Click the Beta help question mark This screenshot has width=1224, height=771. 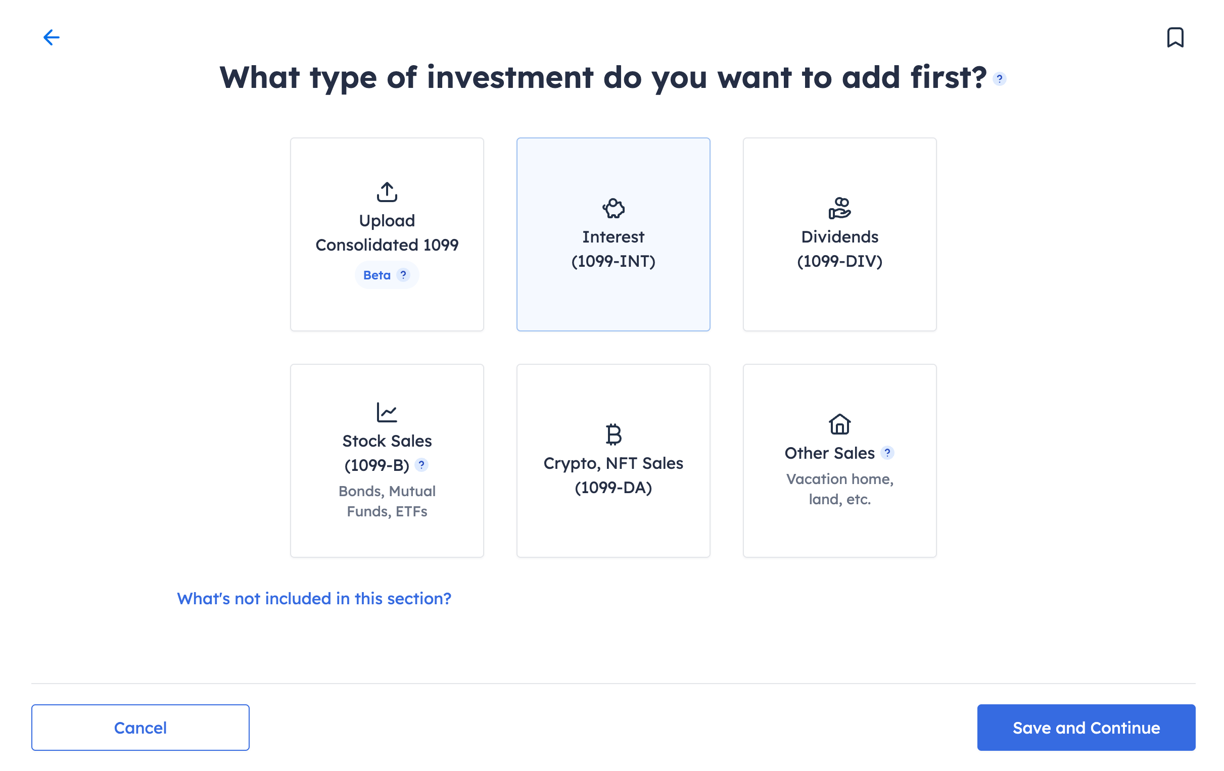pos(403,275)
